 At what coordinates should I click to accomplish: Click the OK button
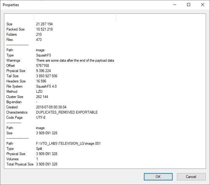pyautogui.click(x=158, y=176)
